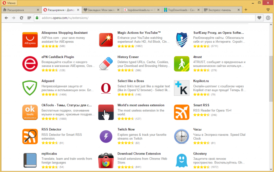Open the tab list menu button

click(x=268, y=10)
